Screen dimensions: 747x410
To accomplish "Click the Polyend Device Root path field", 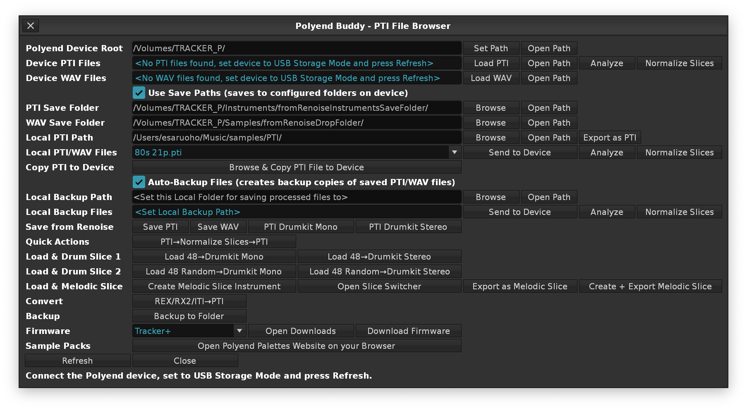I will (x=296, y=48).
